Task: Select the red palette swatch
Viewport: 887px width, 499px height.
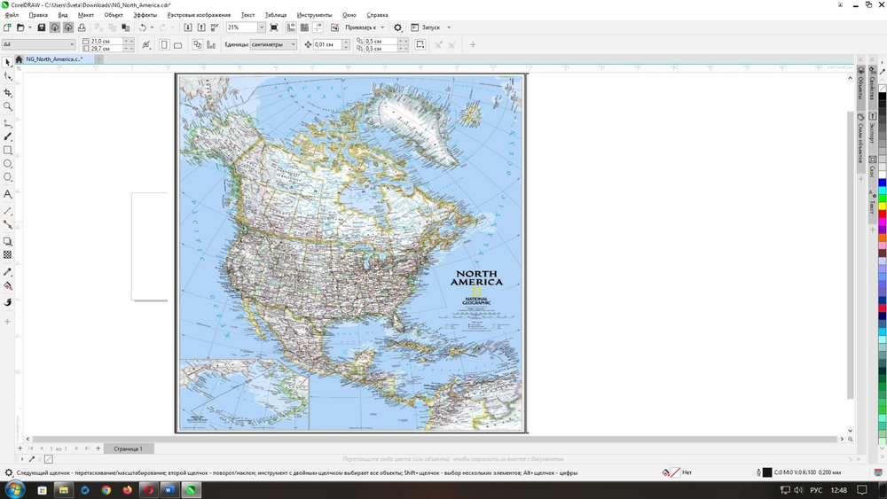Action: [x=882, y=214]
